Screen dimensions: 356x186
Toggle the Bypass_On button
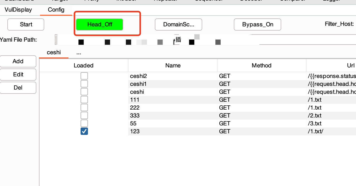click(257, 25)
